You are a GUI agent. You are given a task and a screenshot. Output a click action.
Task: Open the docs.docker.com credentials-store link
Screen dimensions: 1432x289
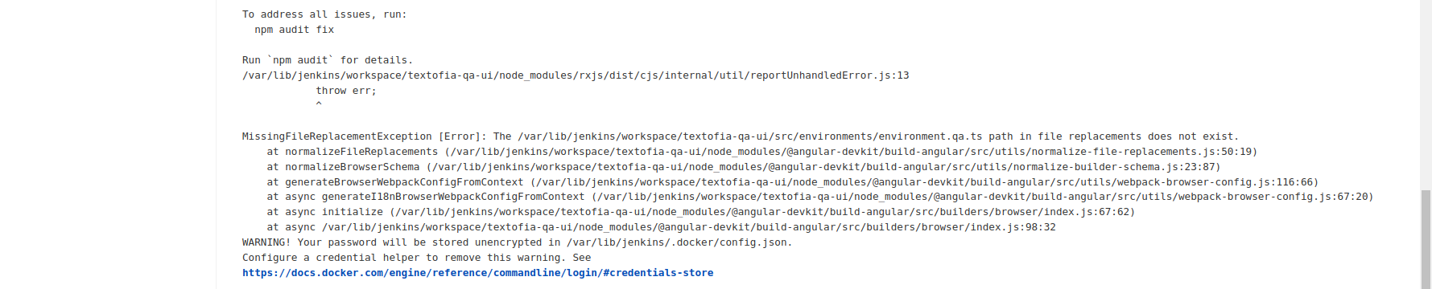click(477, 273)
